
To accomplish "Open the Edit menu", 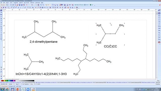I will coord(4,3).
